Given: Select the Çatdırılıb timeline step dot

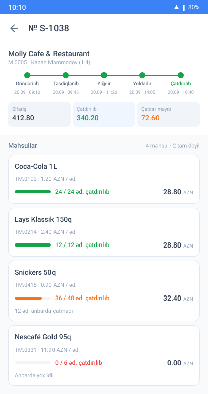Looking at the screenshot, I should pos(181,75).
